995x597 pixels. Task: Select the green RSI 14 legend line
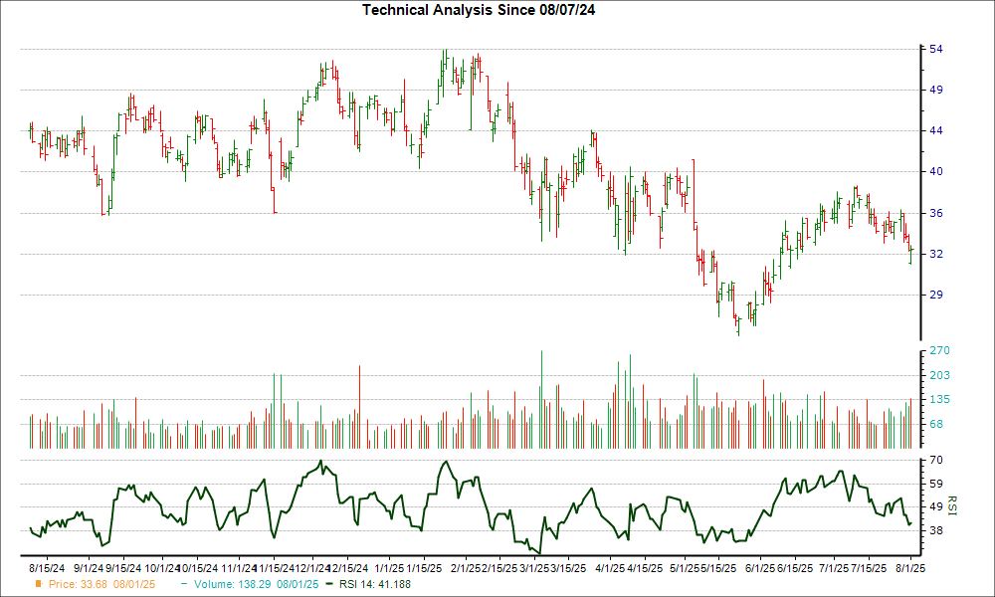tap(328, 584)
